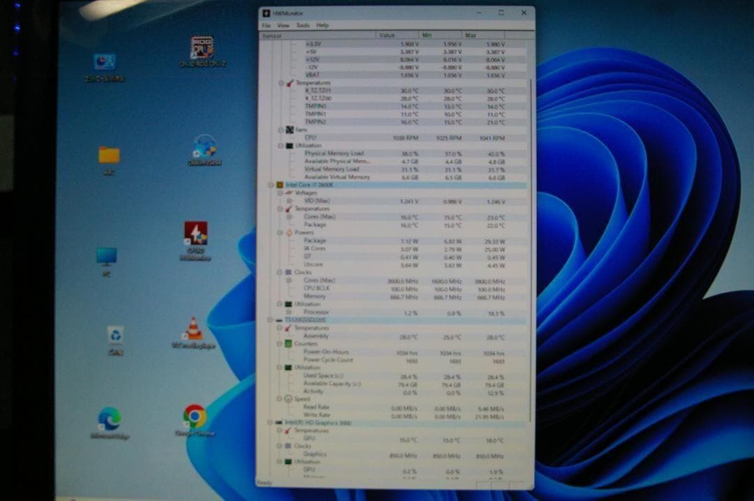
Task: Collapse the Intel Core i7 2600K section
Action: coord(271,185)
